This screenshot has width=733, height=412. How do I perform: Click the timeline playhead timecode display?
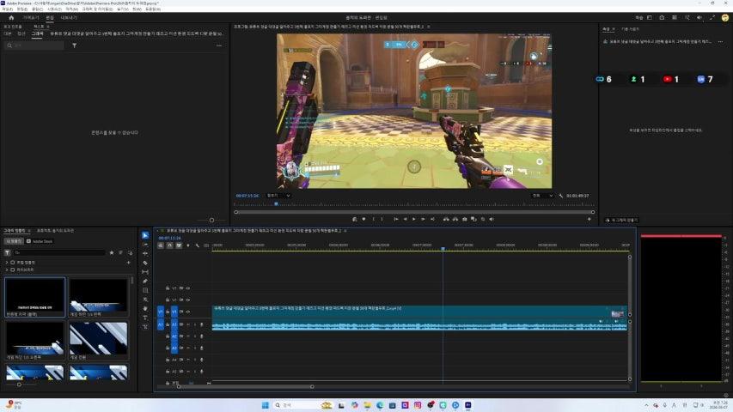tap(169, 239)
